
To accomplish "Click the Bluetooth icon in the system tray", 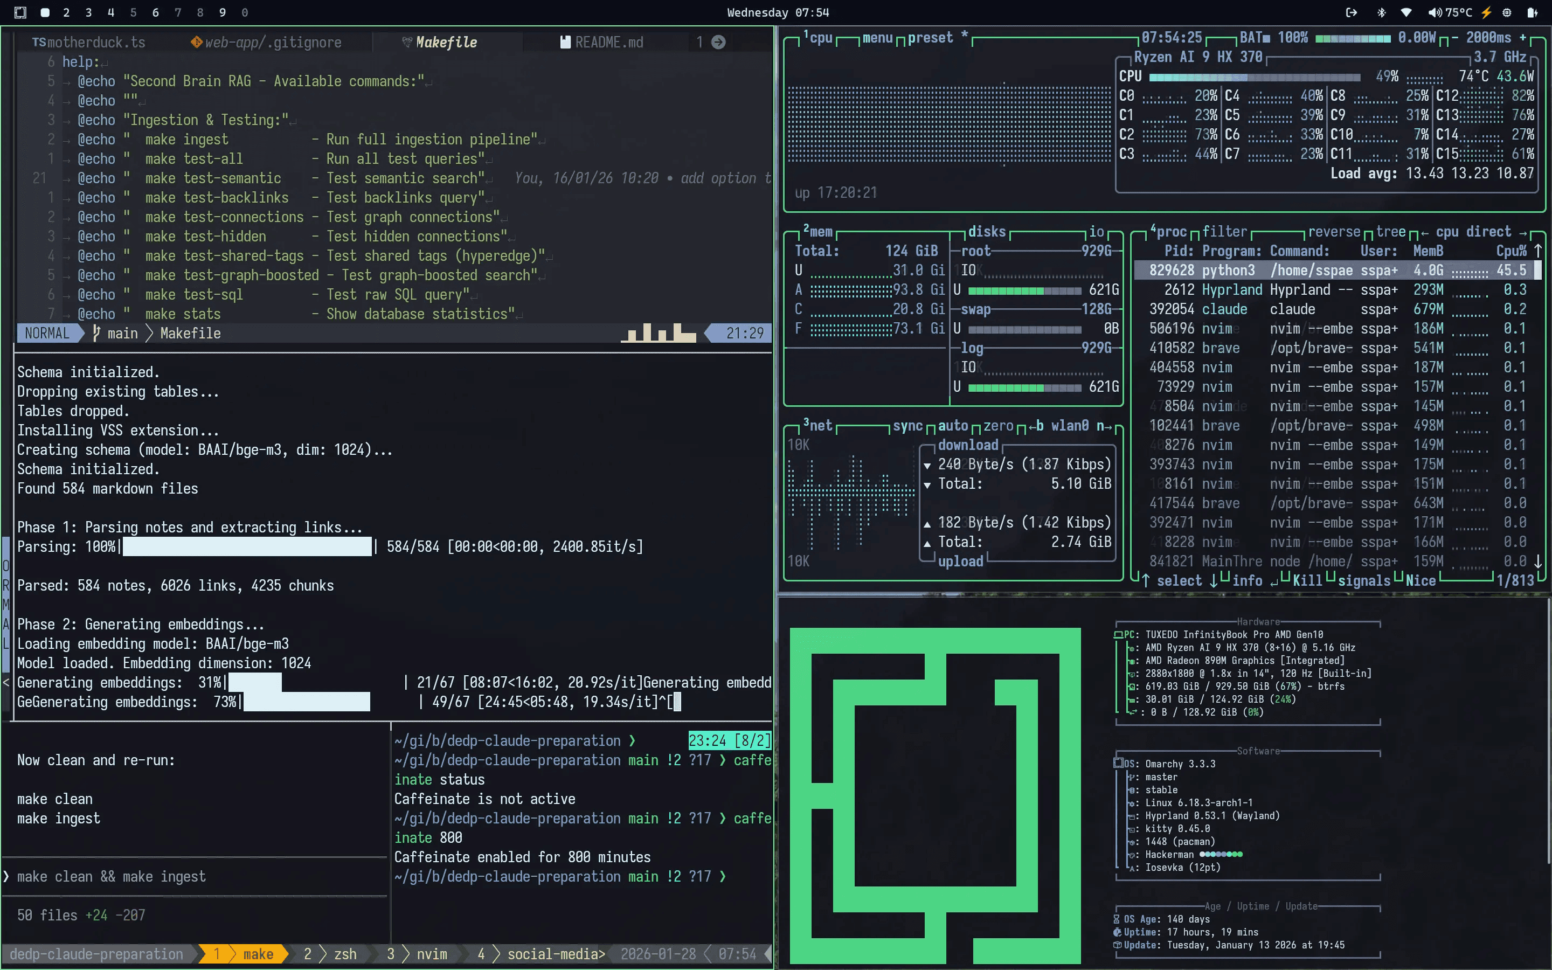I will click(x=1381, y=12).
